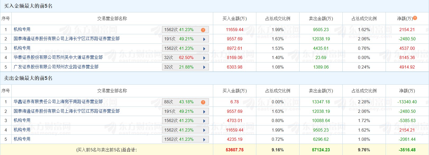Click orange question icon in 华鑫证券 row
This screenshot has width=429, height=155.
coord(203,102)
